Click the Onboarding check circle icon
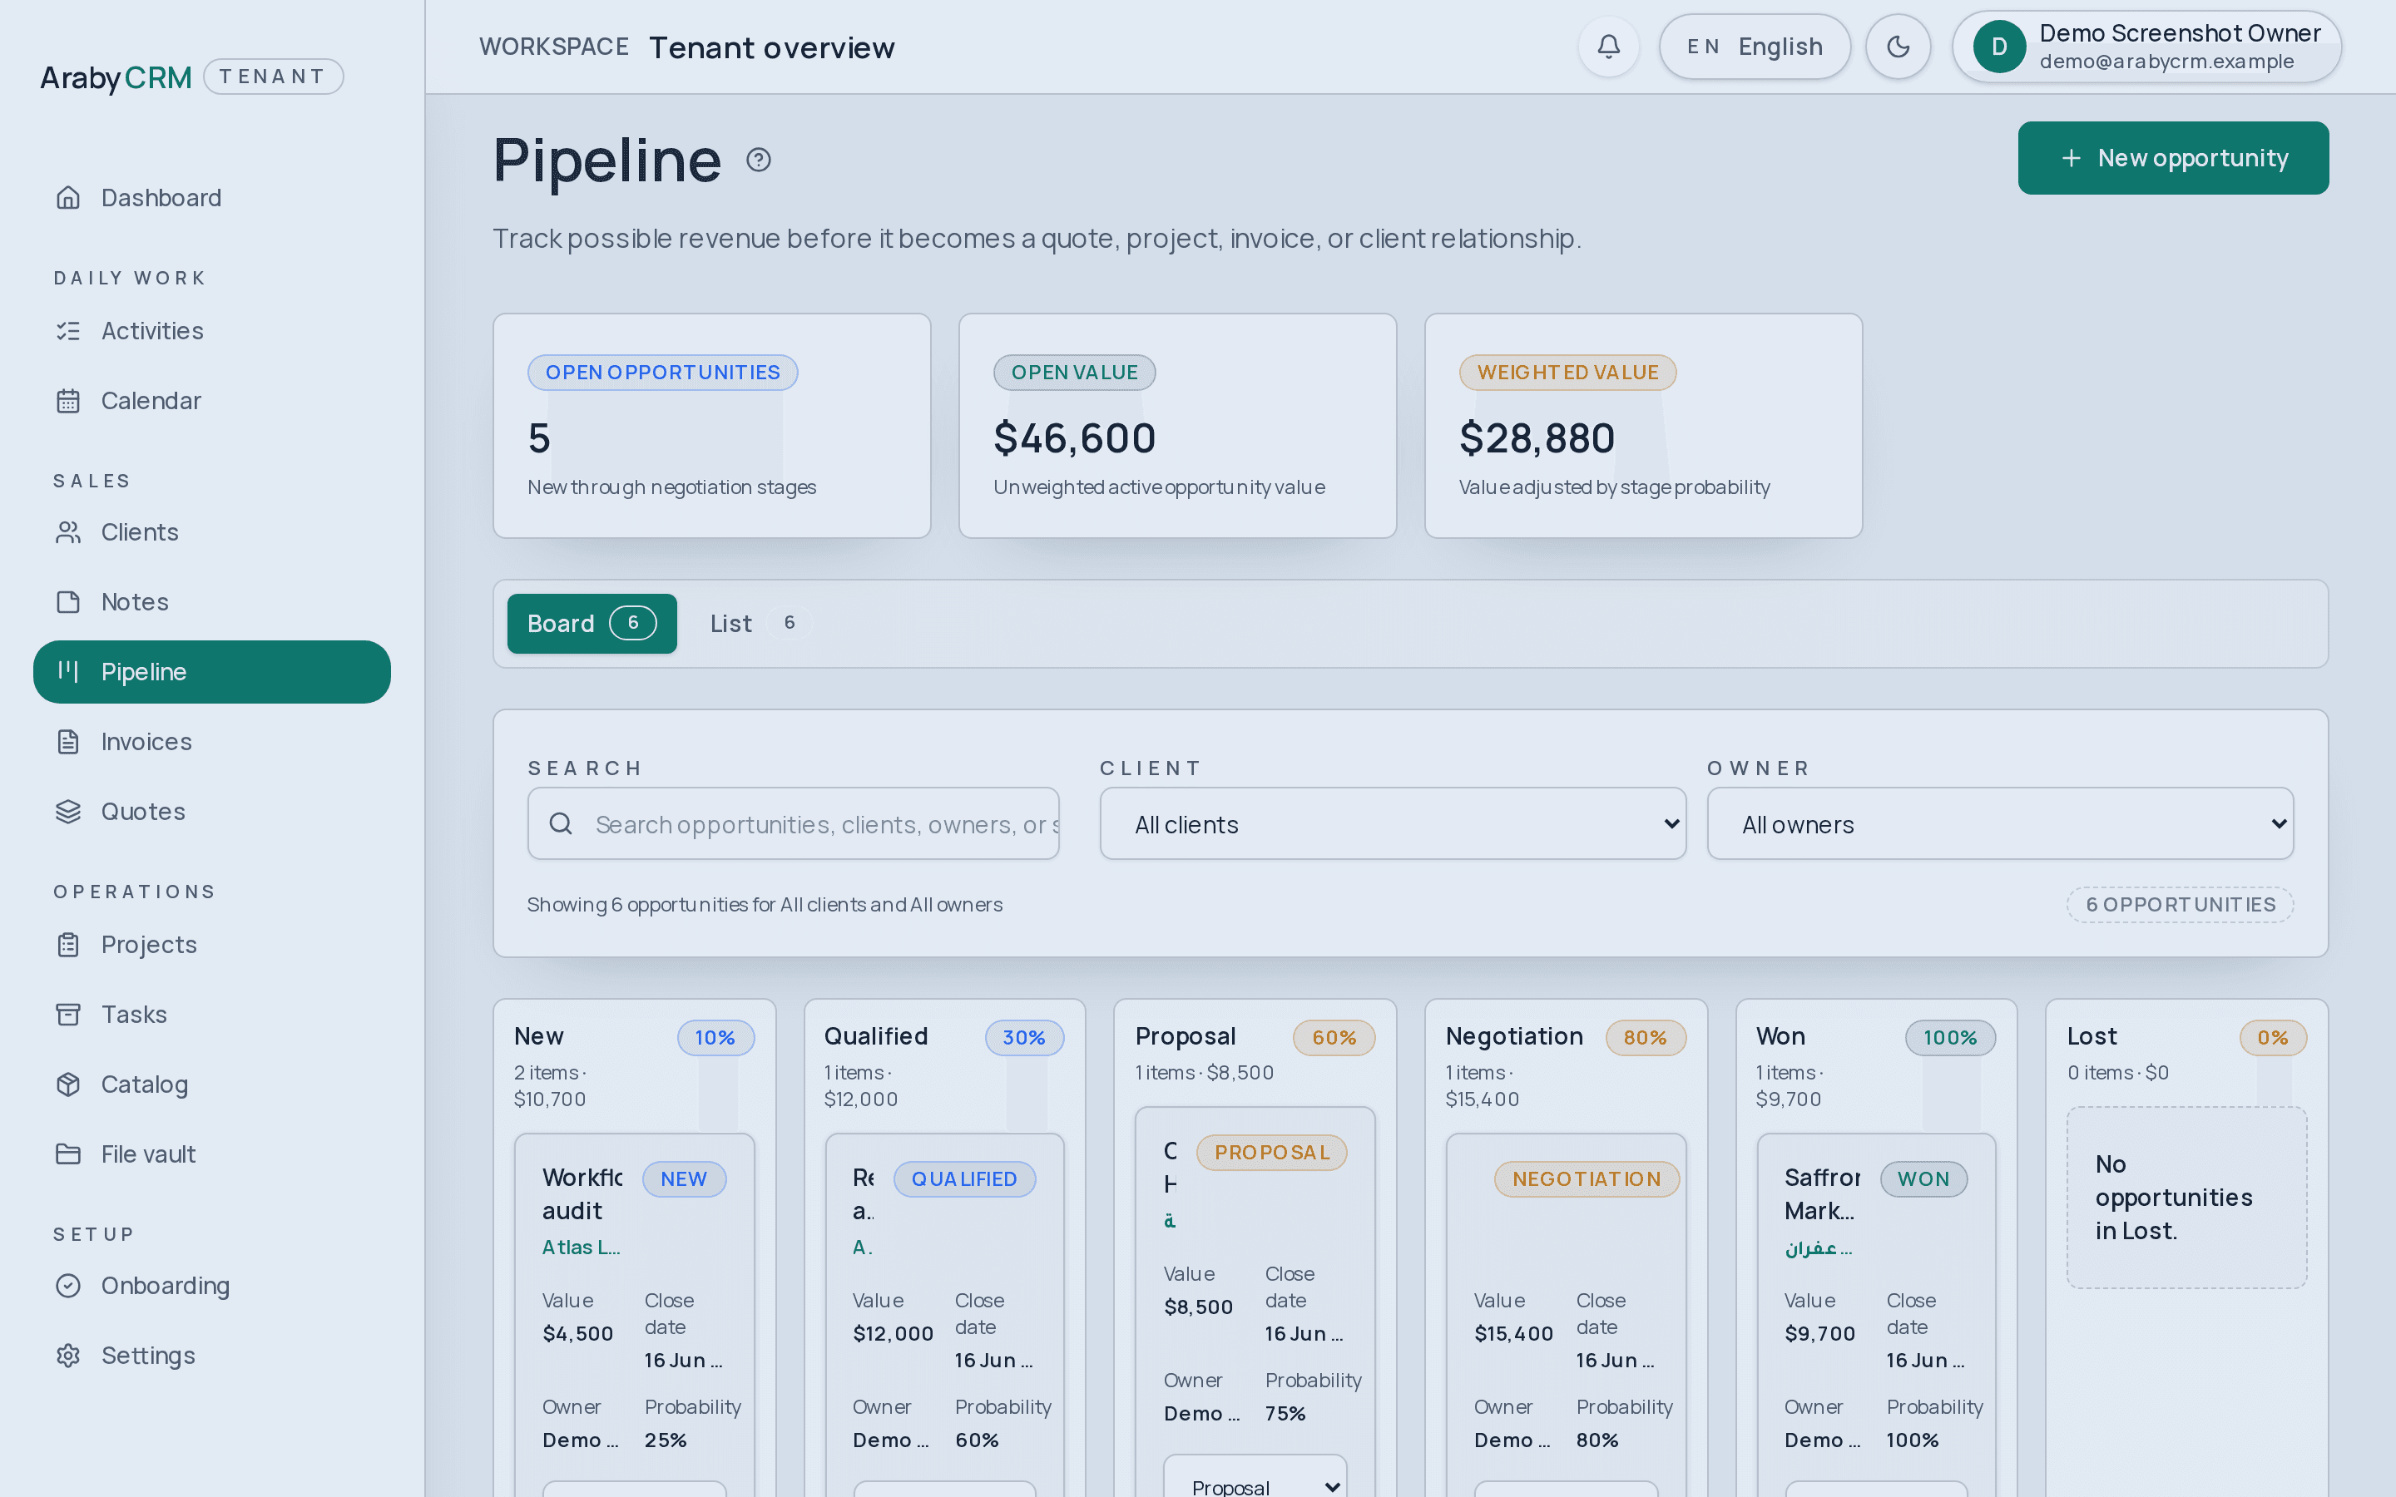The image size is (2396, 1497). click(x=68, y=1286)
